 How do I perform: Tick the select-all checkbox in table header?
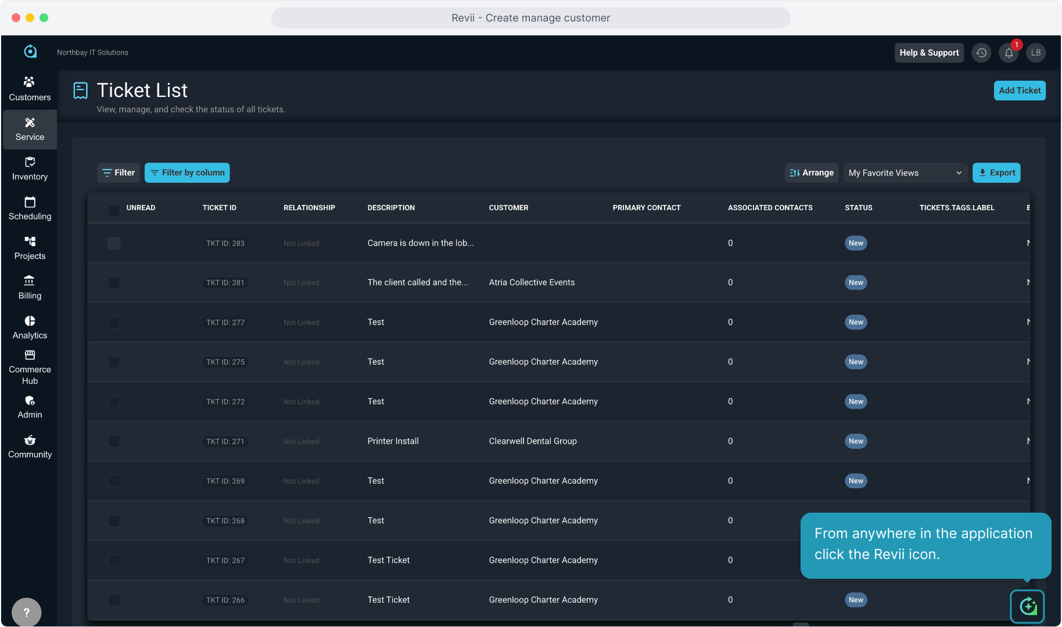point(114,210)
